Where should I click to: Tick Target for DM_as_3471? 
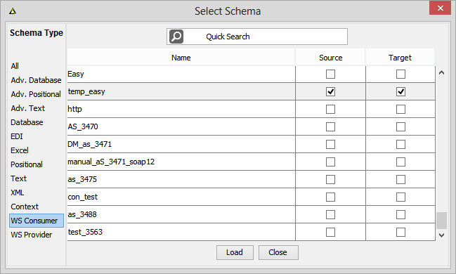(400, 144)
